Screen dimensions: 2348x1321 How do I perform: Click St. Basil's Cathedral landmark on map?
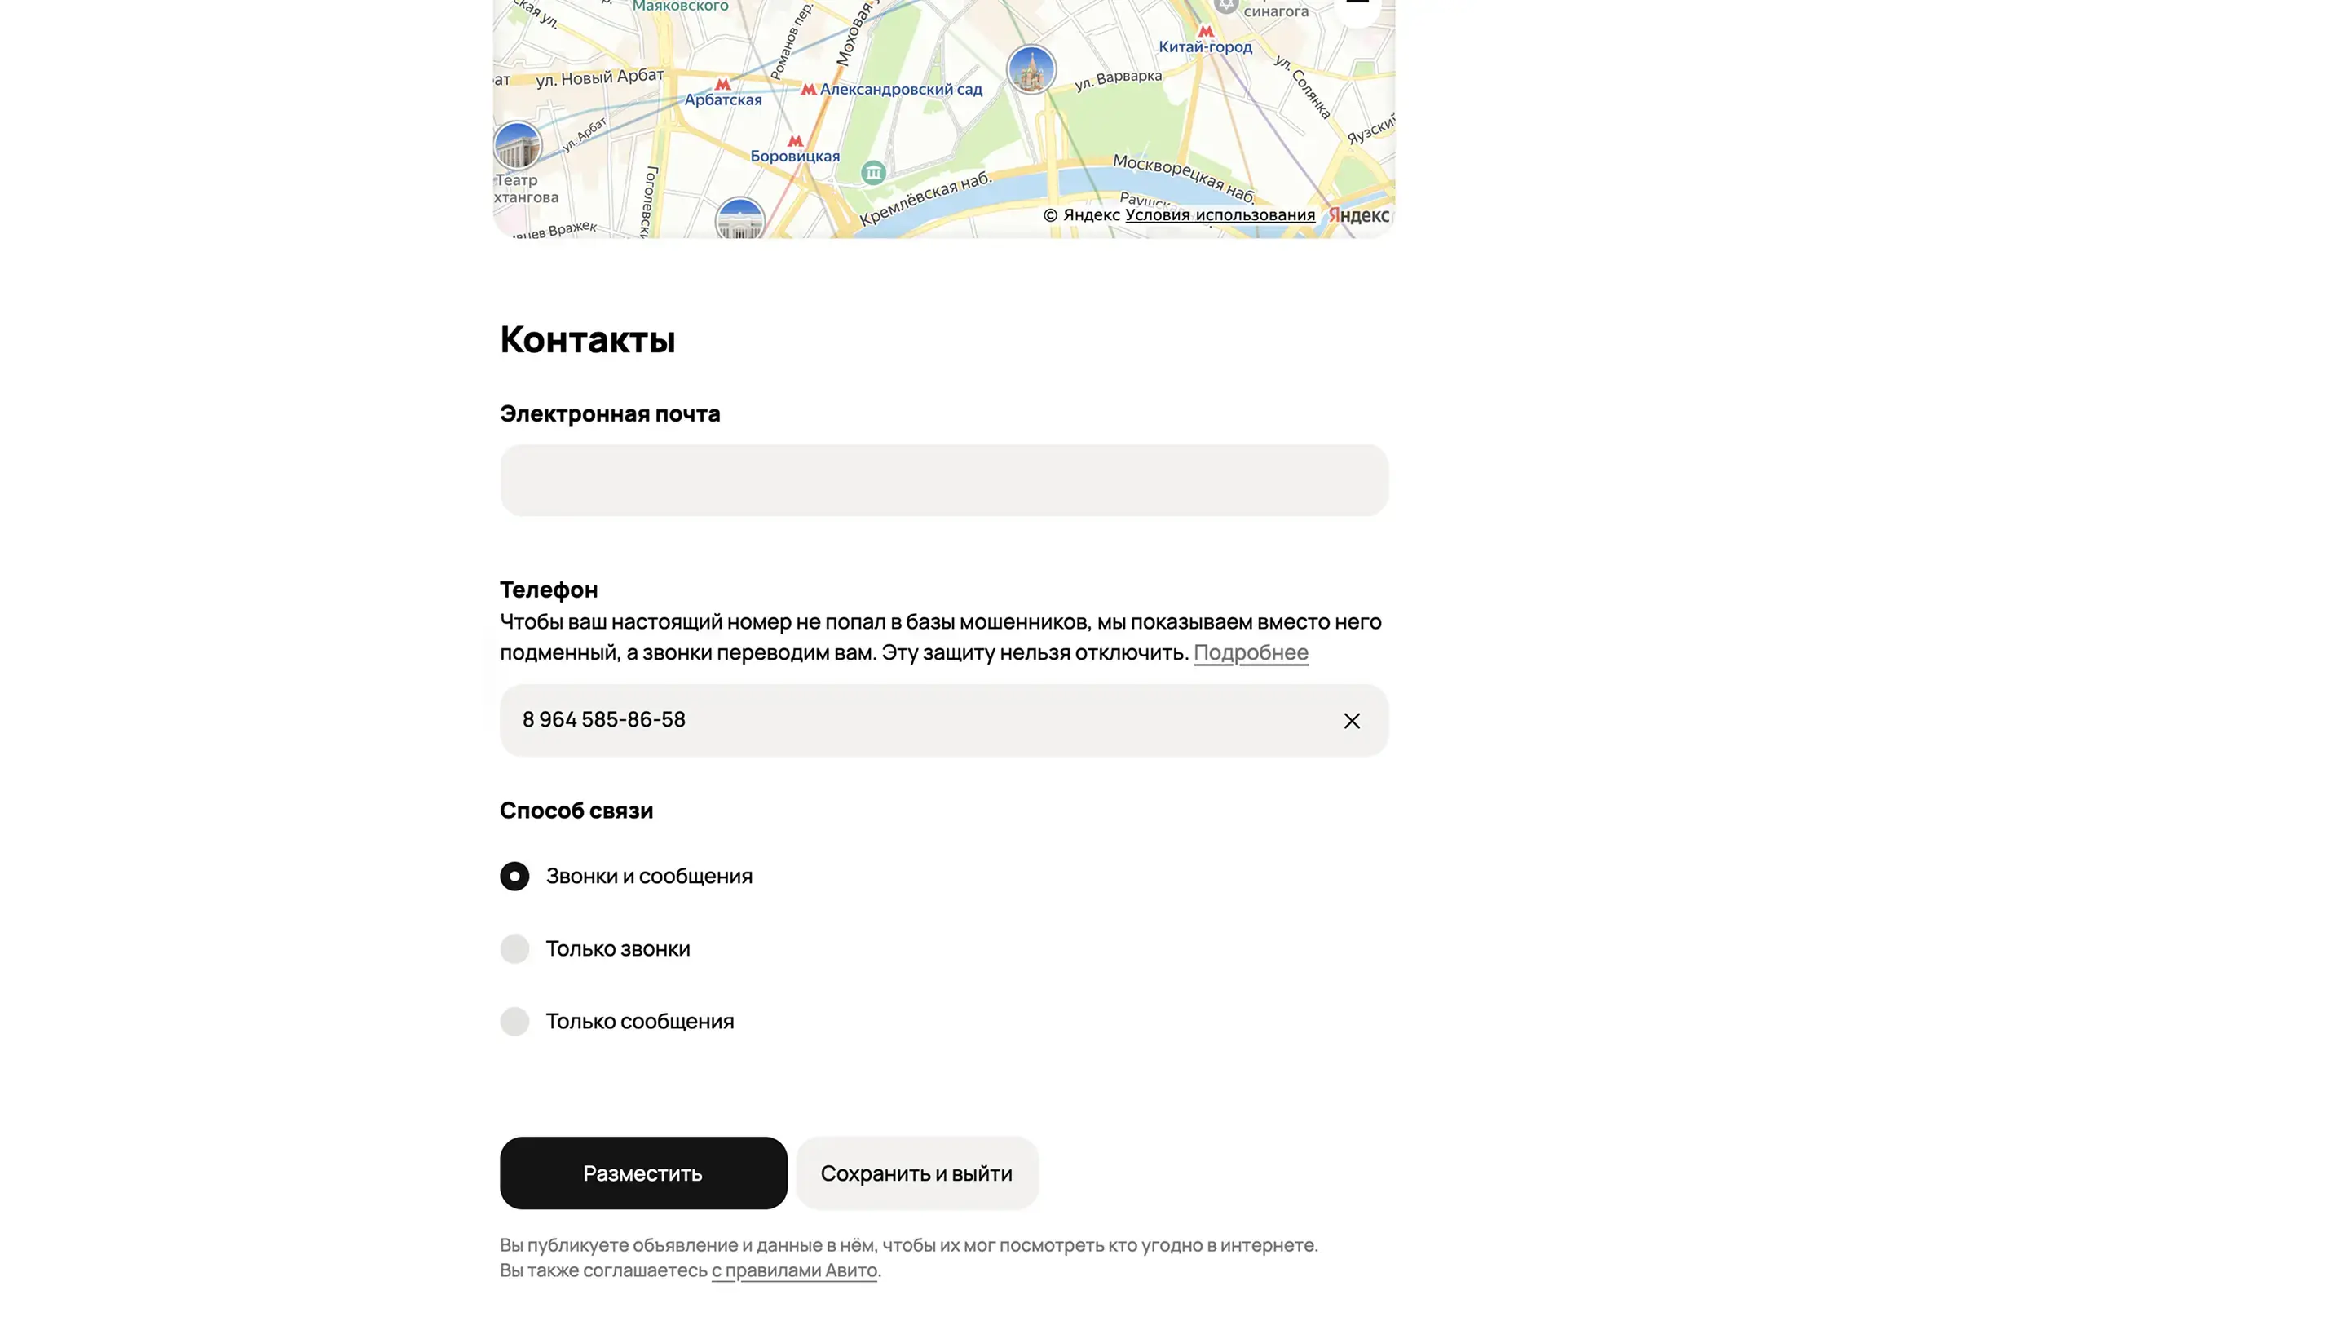tap(1031, 70)
